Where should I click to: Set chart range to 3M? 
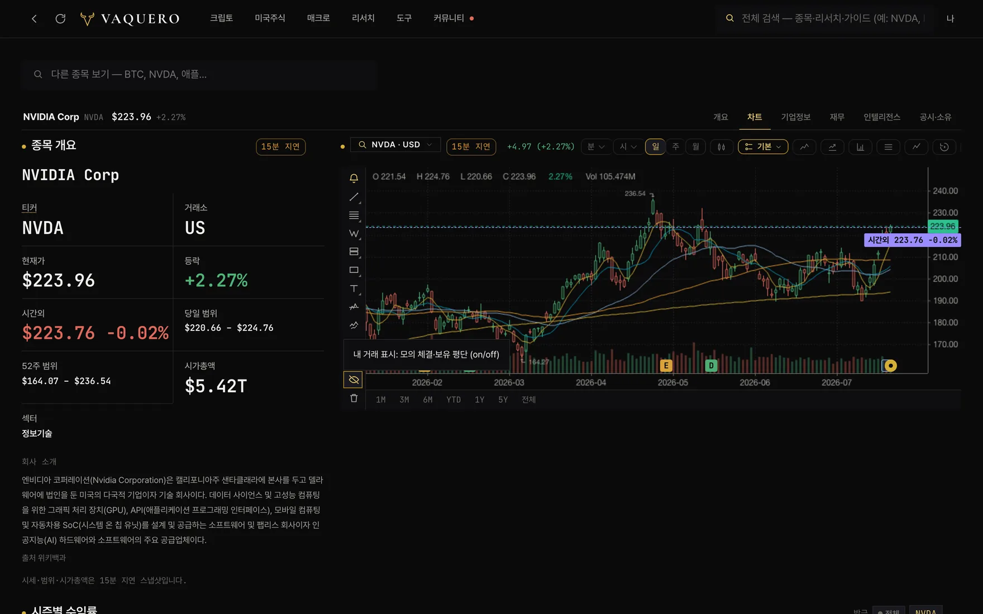pos(404,400)
